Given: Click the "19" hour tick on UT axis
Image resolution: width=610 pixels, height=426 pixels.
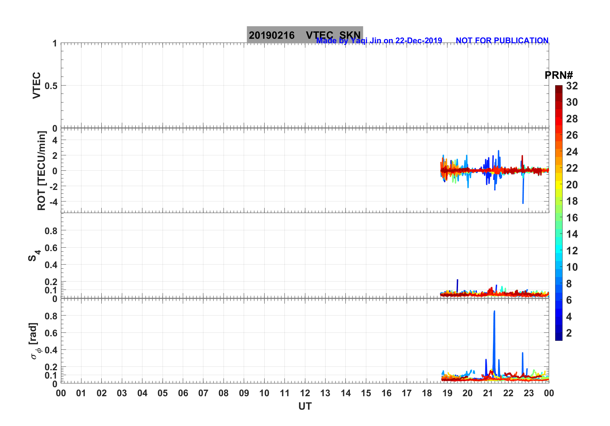Looking at the screenshot, I should tap(447, 393).
